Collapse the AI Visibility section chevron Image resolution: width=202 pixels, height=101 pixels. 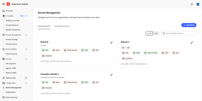click(x=26, y=16)
